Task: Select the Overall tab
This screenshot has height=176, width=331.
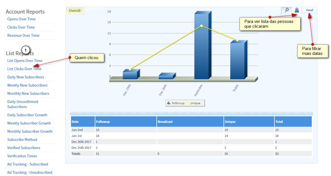Action: tap(75, 10)
